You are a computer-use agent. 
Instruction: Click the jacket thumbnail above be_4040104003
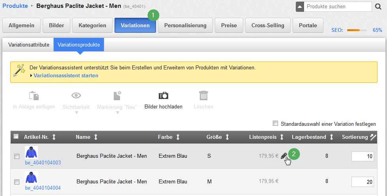[31, 152]
